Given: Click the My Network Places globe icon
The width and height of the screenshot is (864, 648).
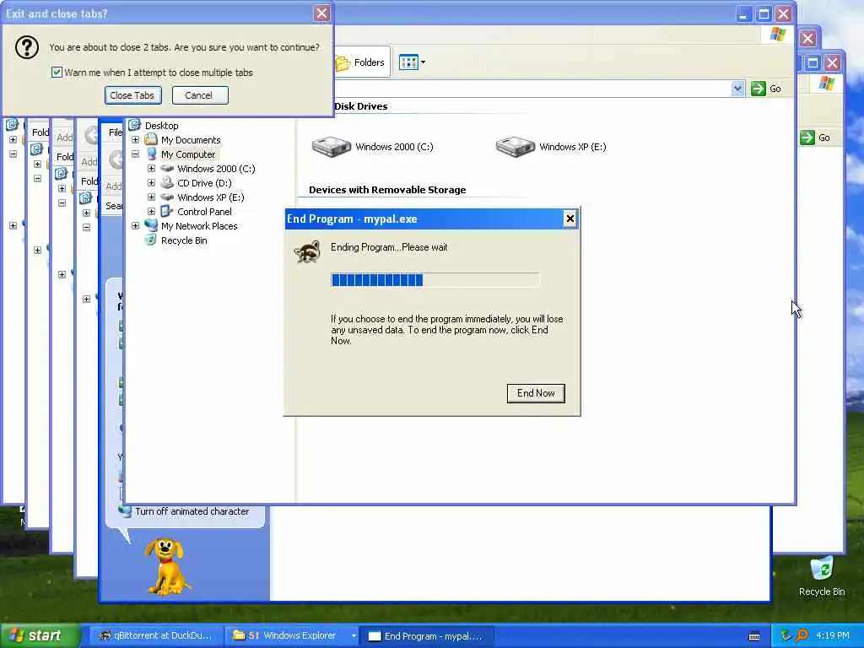Looking at the screenshot, I should (x=151, y=224).
